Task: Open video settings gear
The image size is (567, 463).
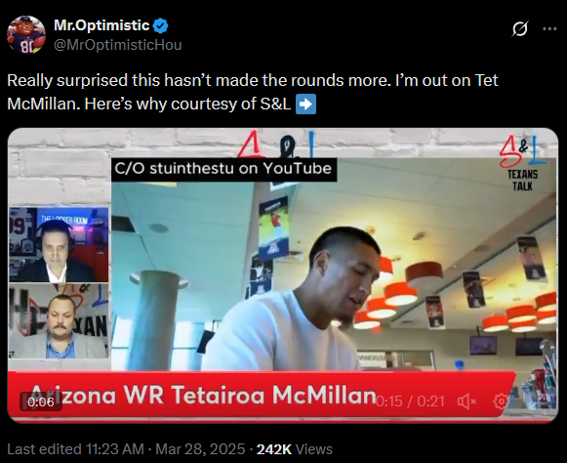Action: tap(501, 401)
